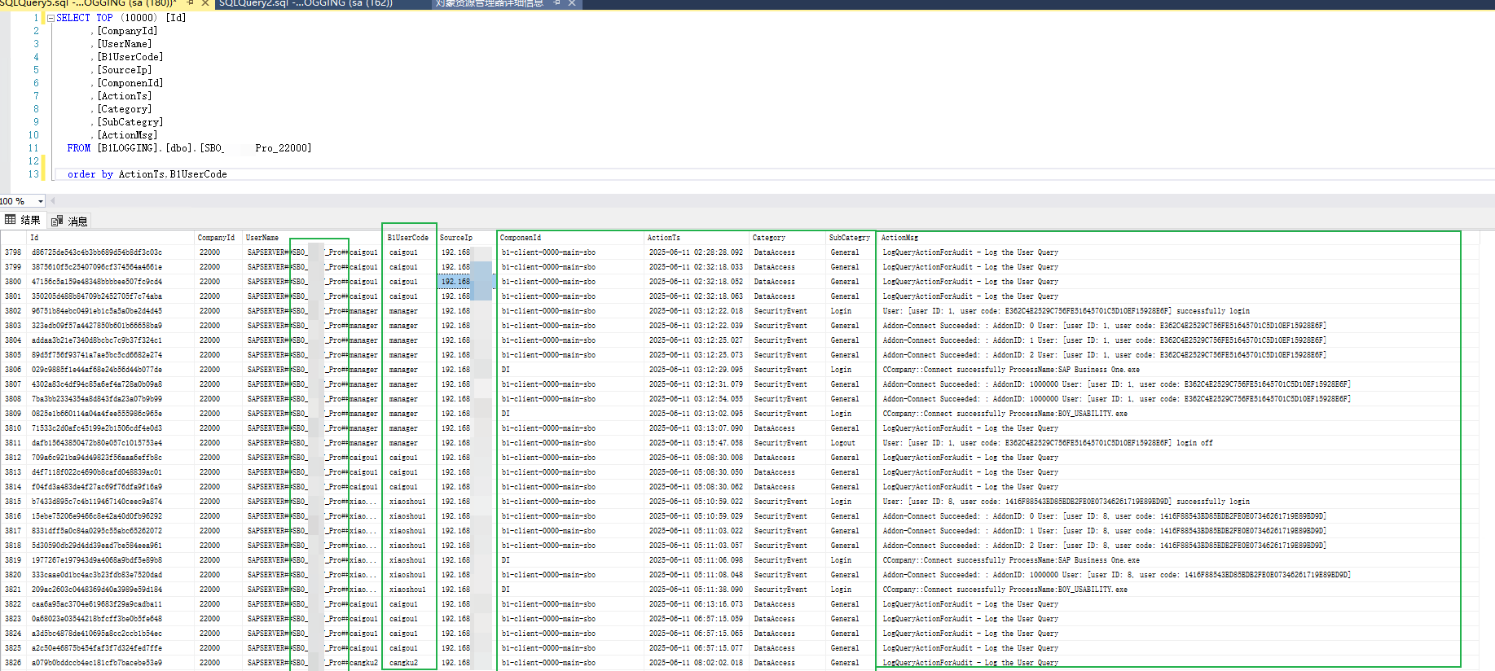Image resolution: width=1495 pixels, height=671 pixels.
Task: Select the UserName column header
Action: [x=312, y=238]
